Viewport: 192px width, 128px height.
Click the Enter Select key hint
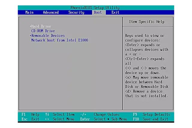[92, 119]
